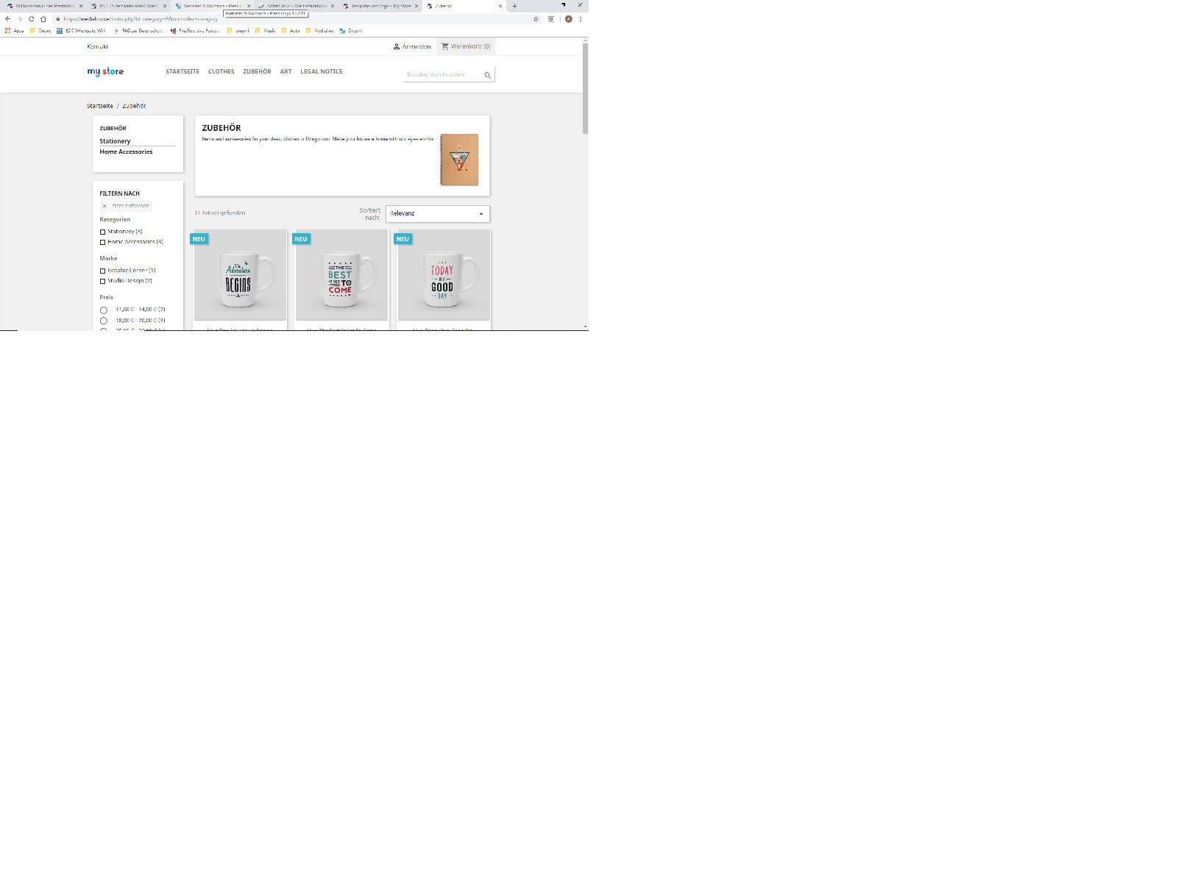Open the Art menu item
The width and height of the screenshot is (1187, 890).
coord(286,71)
